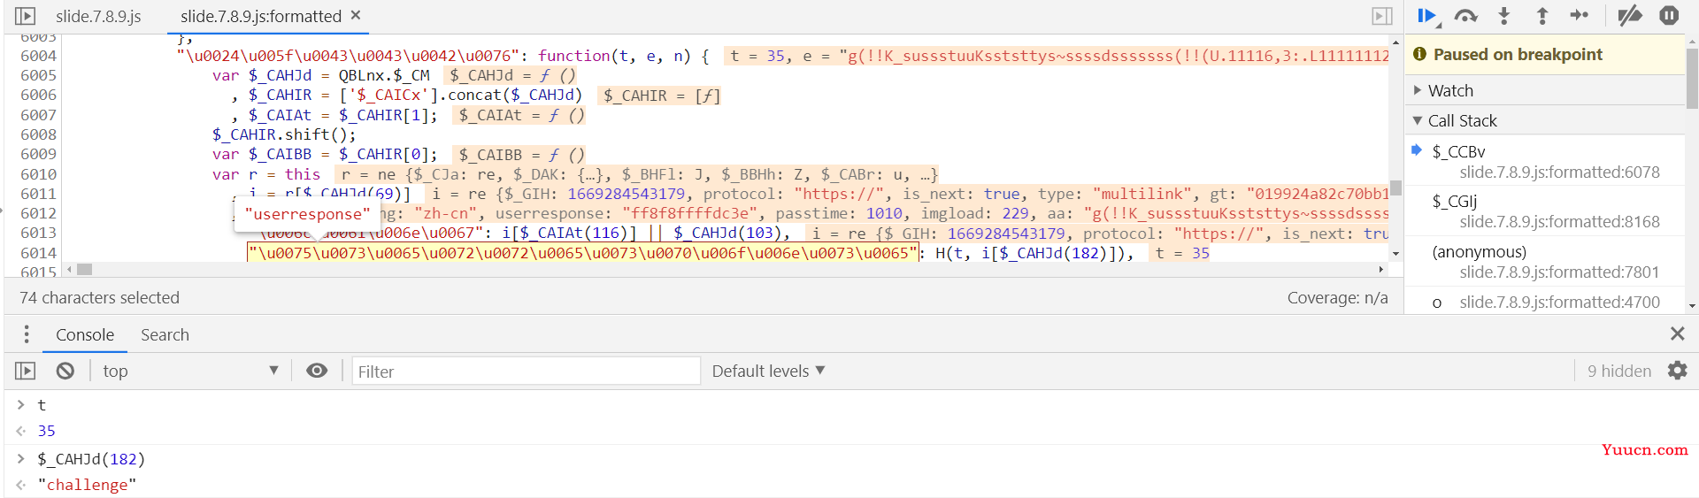The image size is (1699, 498).
Task: Close the slide.7.8.9.js:formatted tab
Action: (x=356, y=15)
